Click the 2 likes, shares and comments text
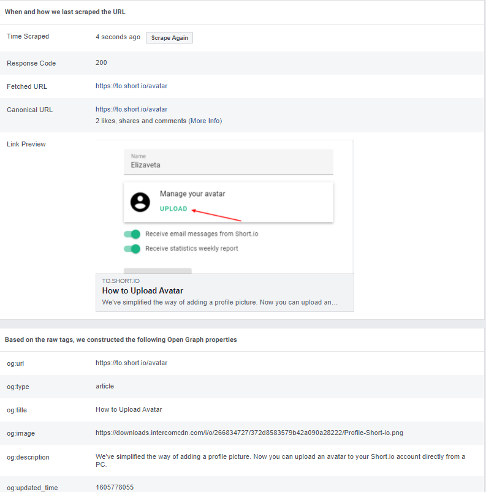 (x=141, y=121)
